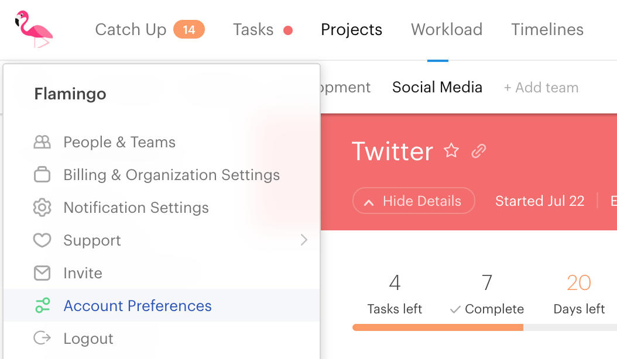The width and height of the screenshot is (617, 359).
Task: Click the orange project progress bar
Action: pyautogui.click(x=438, y=327)
